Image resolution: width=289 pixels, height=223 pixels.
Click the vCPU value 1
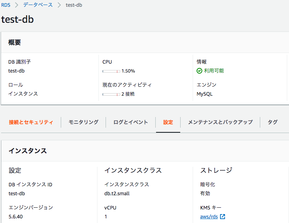point(106,217)
